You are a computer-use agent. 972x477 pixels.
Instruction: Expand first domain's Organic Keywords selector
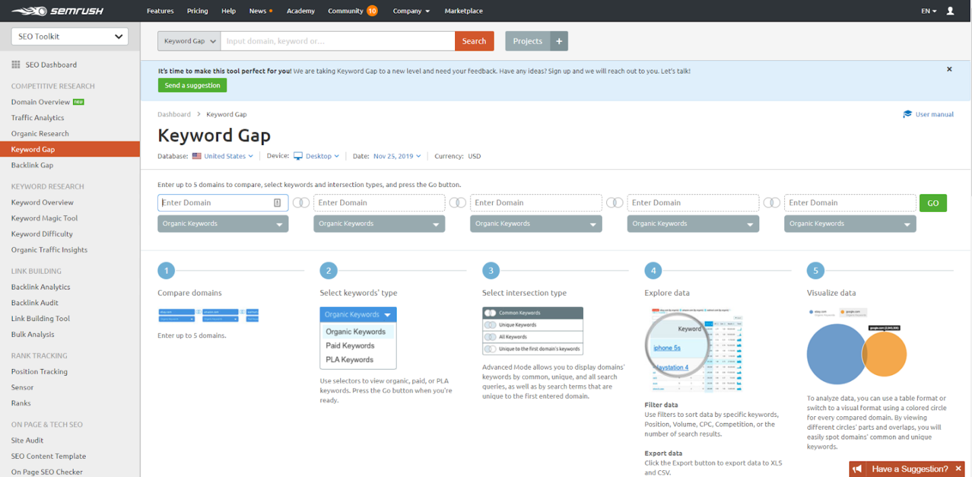223,224
